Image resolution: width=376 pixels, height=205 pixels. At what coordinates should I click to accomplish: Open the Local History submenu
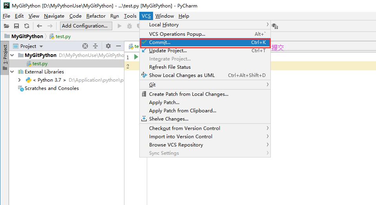(205, 25)
